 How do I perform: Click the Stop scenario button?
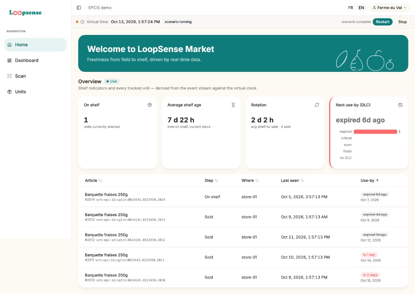pos(402,22)
